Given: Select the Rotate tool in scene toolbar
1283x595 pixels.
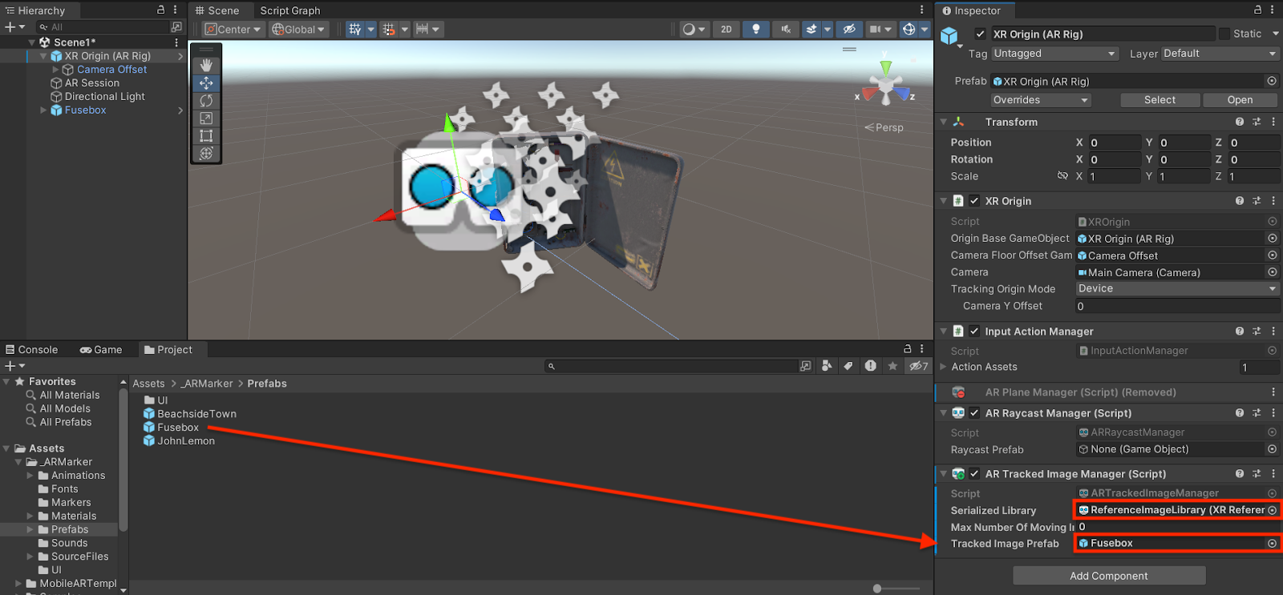Looking at the screenshot, I should tap(206, 101).
